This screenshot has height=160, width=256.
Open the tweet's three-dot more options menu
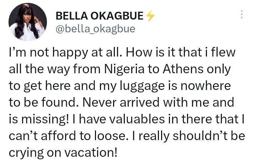242,14
